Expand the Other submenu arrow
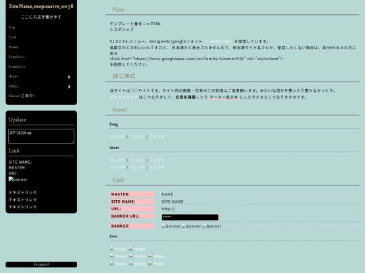This screenshot has height=273, width=365. (69, 86)
